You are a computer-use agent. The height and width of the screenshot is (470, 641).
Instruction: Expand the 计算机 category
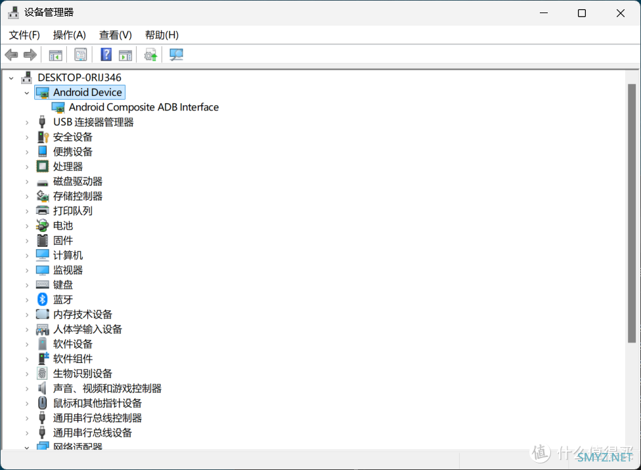(x=27, y=256)
